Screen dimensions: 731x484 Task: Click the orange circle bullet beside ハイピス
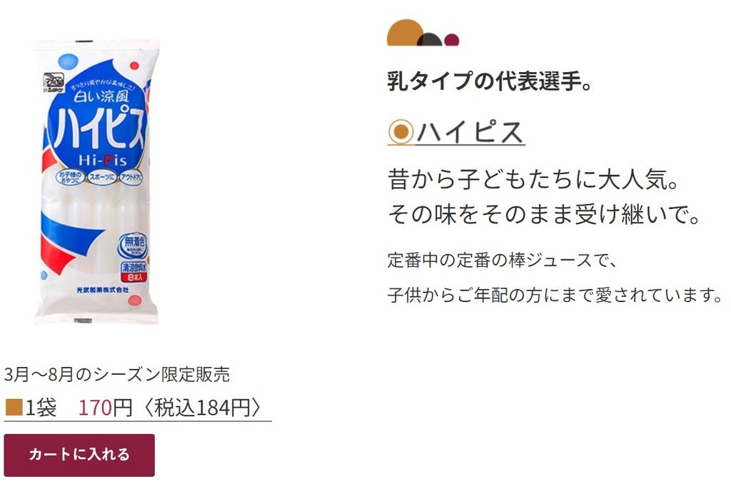(x=400, y=132)
